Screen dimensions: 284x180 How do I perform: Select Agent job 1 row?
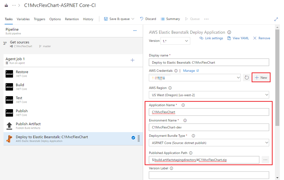click(73, 61)
